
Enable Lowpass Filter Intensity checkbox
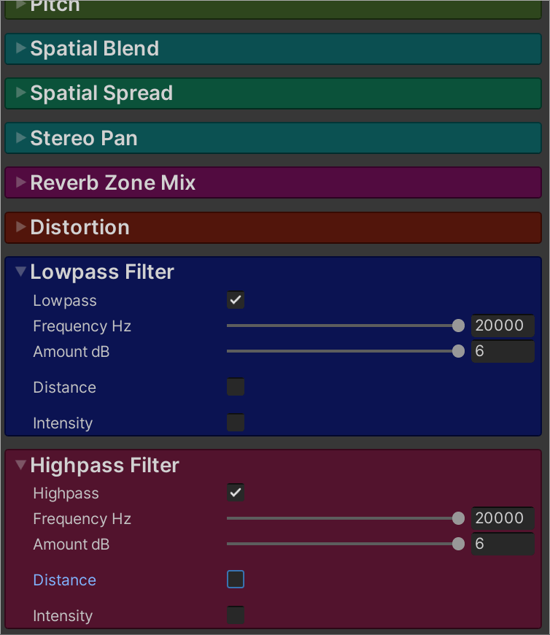click(236, 423)
